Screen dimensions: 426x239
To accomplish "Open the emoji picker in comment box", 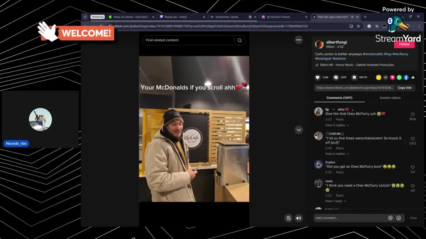I will (x=399, y=218).
